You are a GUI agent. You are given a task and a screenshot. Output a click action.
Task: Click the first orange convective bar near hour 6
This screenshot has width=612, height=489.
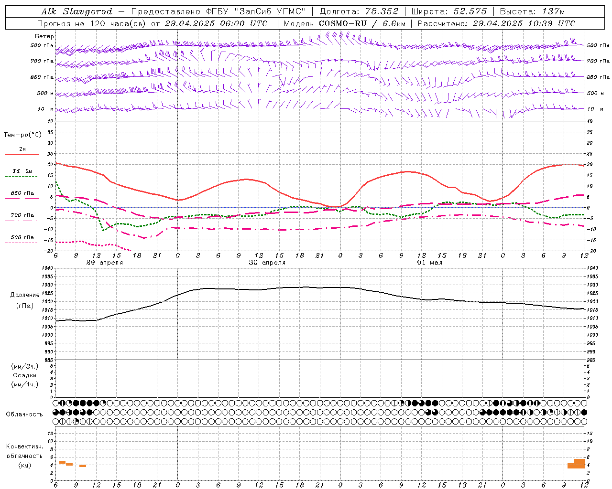tap(62, 462)
